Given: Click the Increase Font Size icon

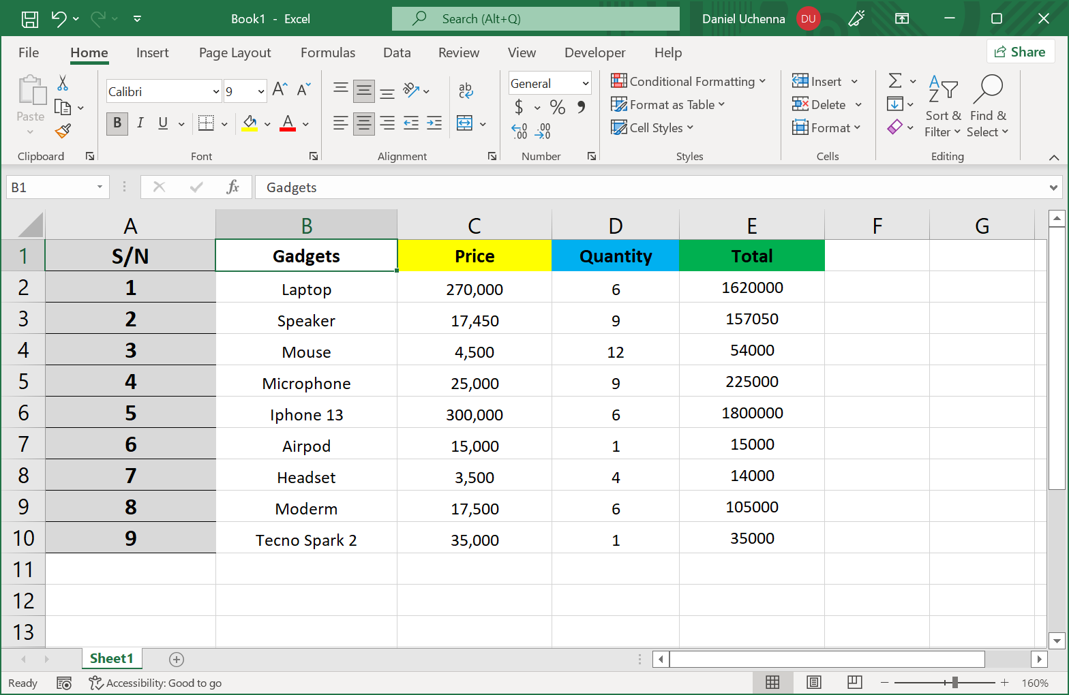Looking at the screenshot, I should pyautogui.click(x=280, y=89).
